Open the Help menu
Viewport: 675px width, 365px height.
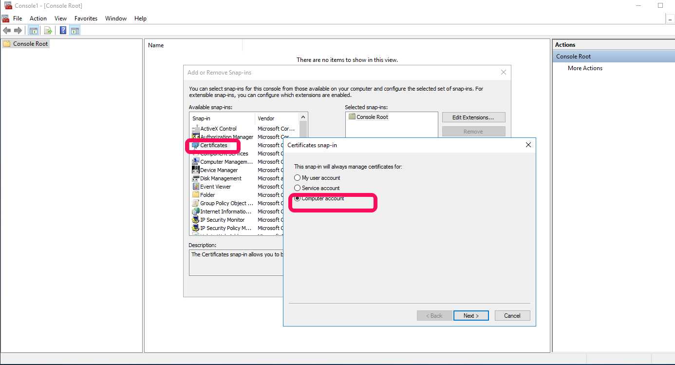point(140,19)
